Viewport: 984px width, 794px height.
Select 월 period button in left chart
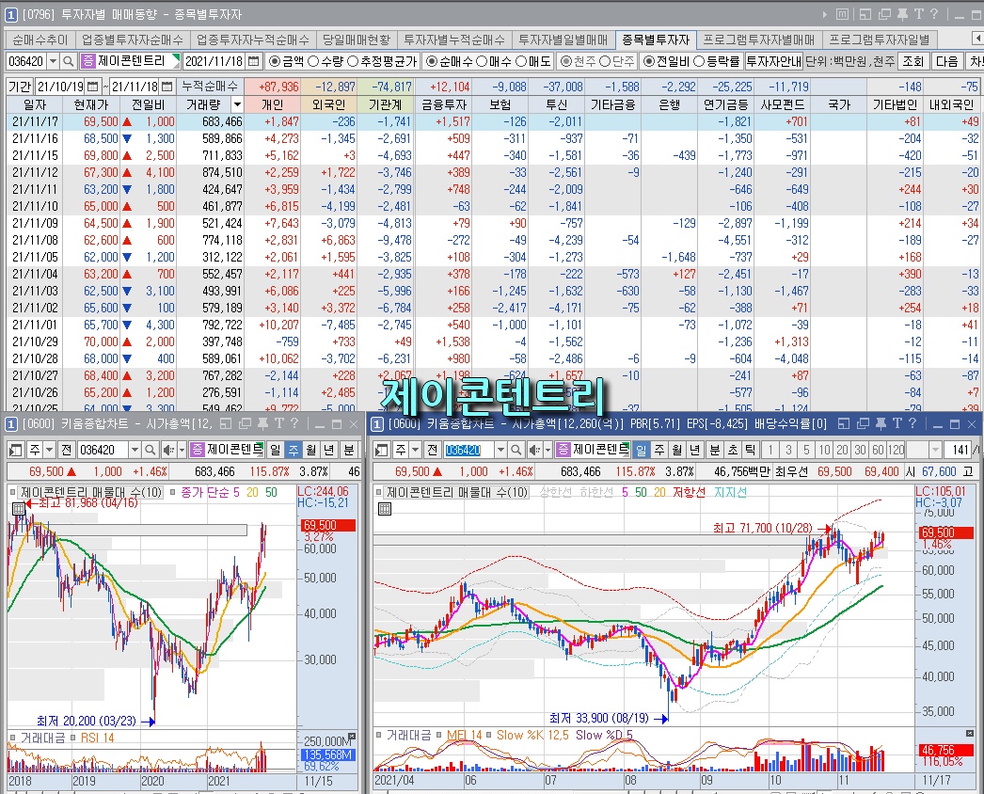click(311, 450)
